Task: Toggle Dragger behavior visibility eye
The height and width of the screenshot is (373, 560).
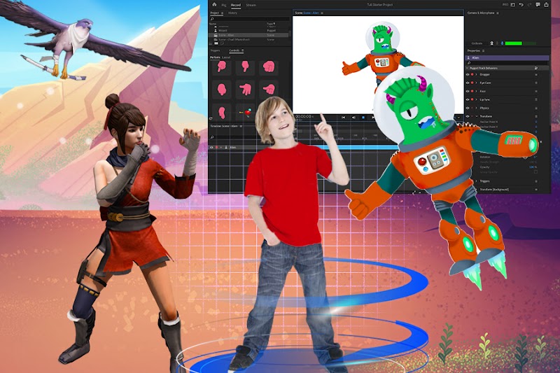Action: [x=468, y=75]
